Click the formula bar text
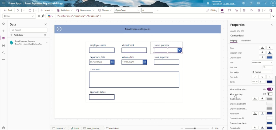Viewport: 276px width, 130px height. pyautogui.click(x=79, y=16)
